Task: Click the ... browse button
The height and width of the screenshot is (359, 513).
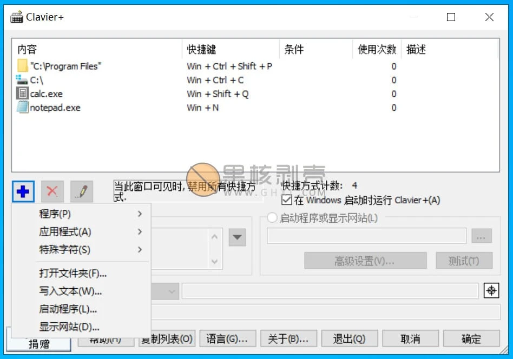Action: [x=481, y=236]
